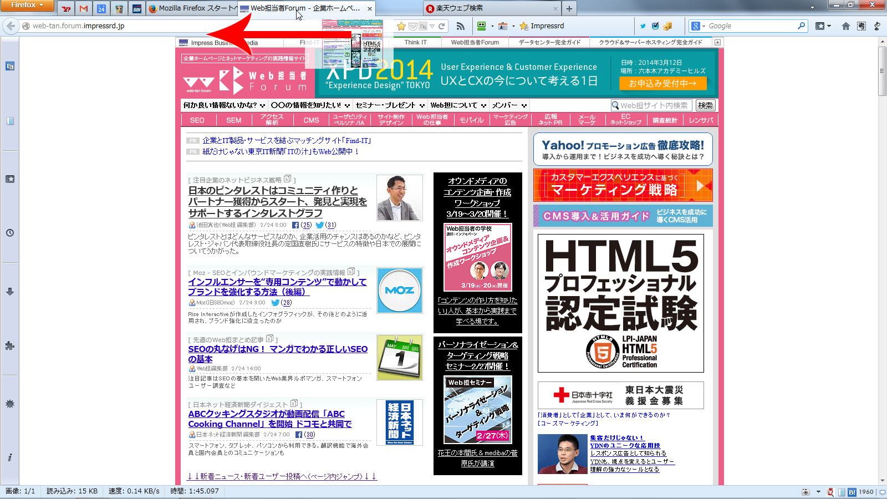
Task: Click the Yahoo!プロモーション広告 banner
Action: [x=623, y=149]
